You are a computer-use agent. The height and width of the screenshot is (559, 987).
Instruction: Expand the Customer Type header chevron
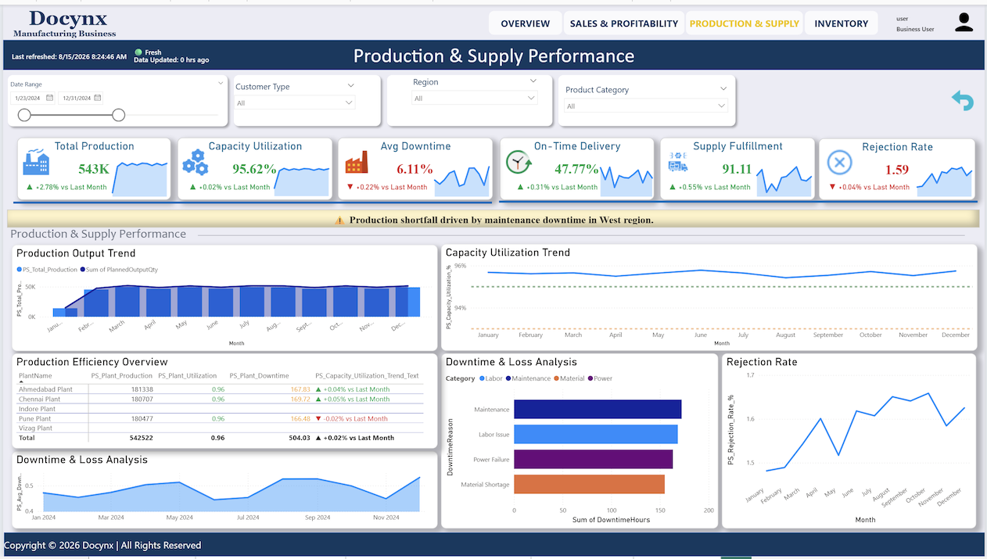coord(351,85)
